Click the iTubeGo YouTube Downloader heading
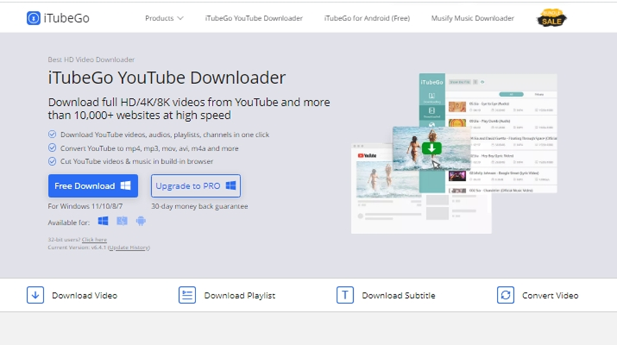The width and height of the screenshot is (617, 345). click(x=167, y=78)
